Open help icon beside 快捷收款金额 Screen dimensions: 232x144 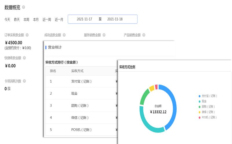pos(24,58)
